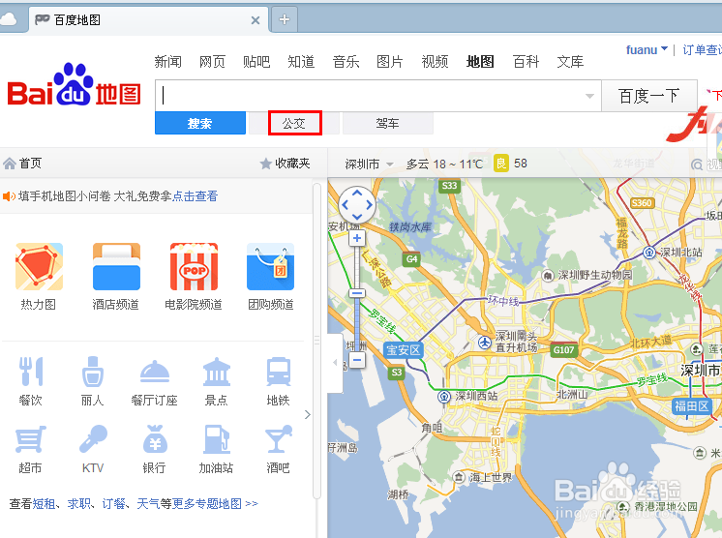
Task: Switch to the 搜索 search tab
Action: [199, 123]
